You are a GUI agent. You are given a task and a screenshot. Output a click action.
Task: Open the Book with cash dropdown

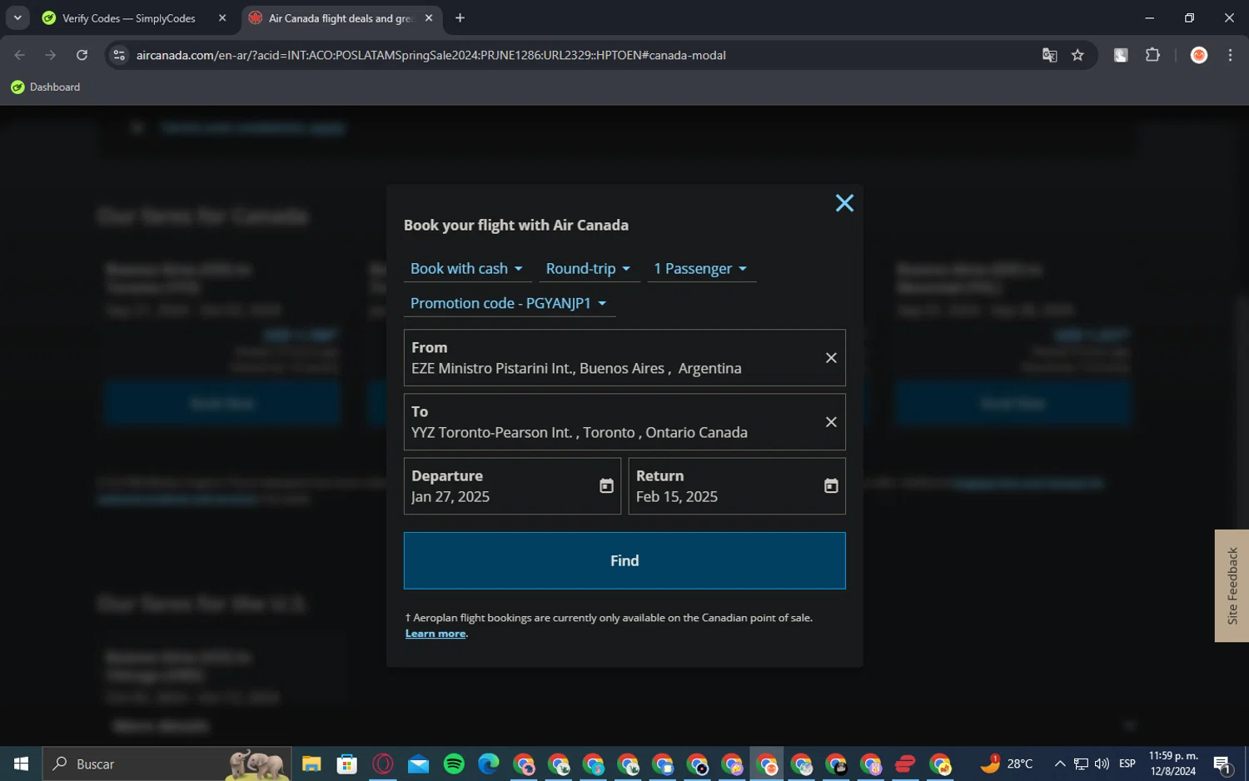pos(466,269)
